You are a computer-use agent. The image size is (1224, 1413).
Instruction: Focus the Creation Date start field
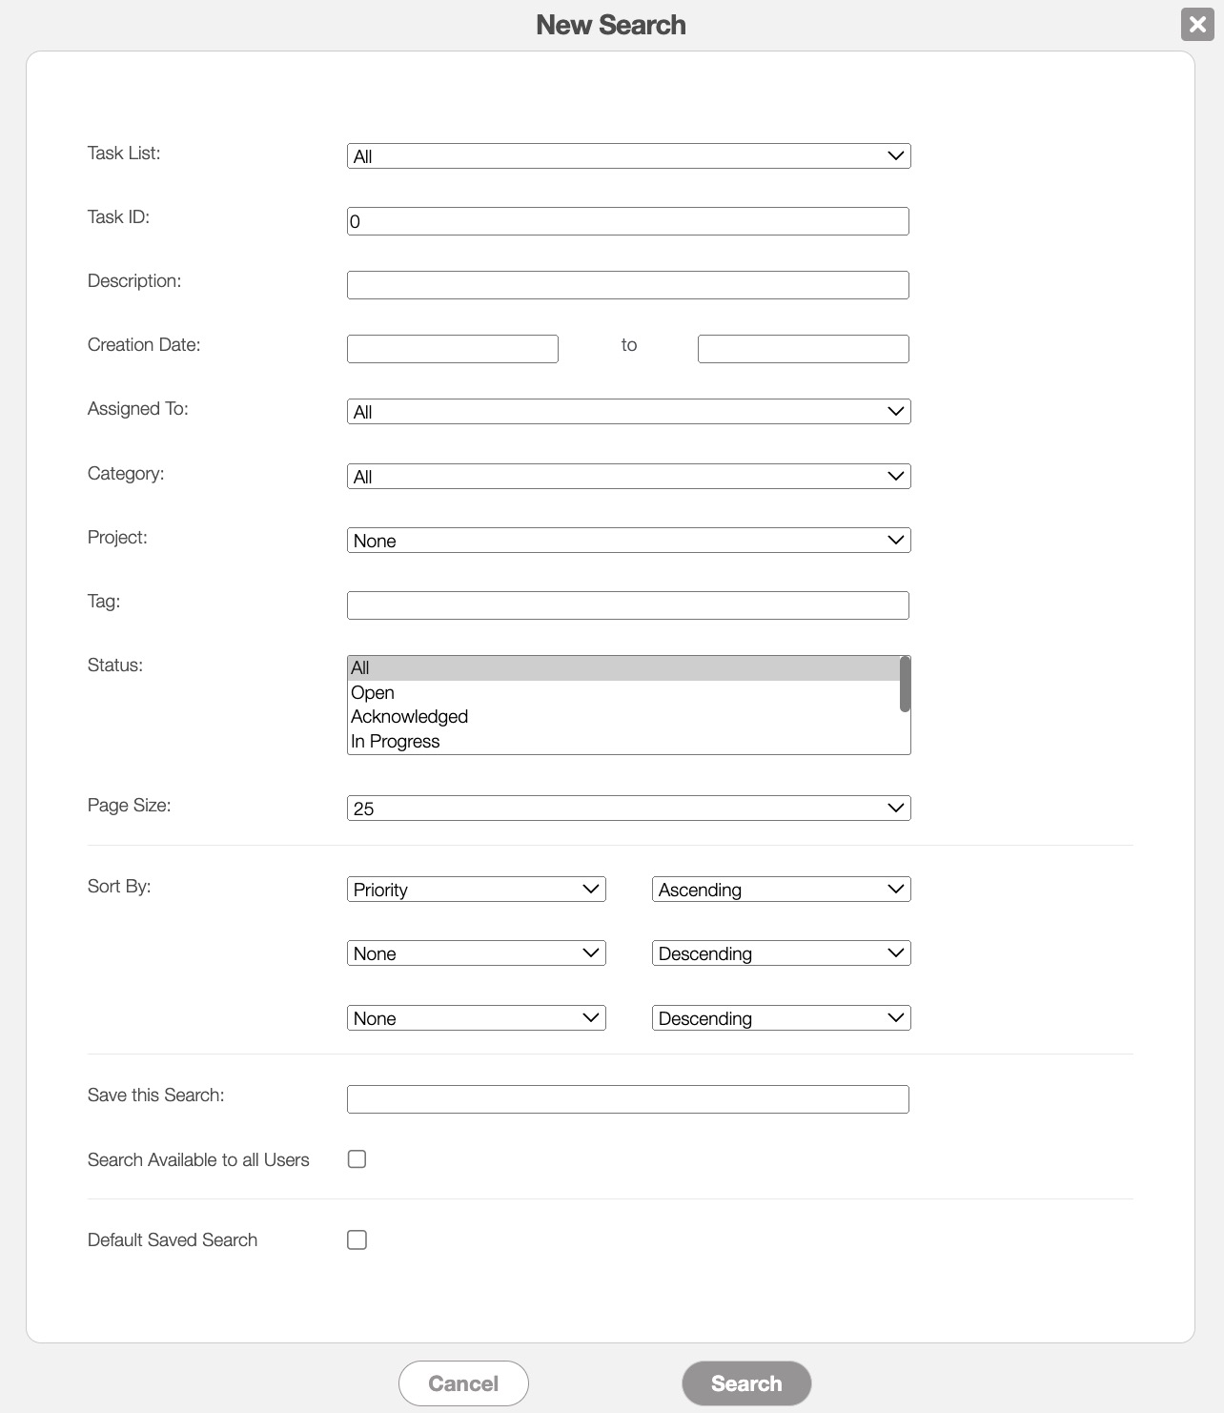click(x=452, y=349)
